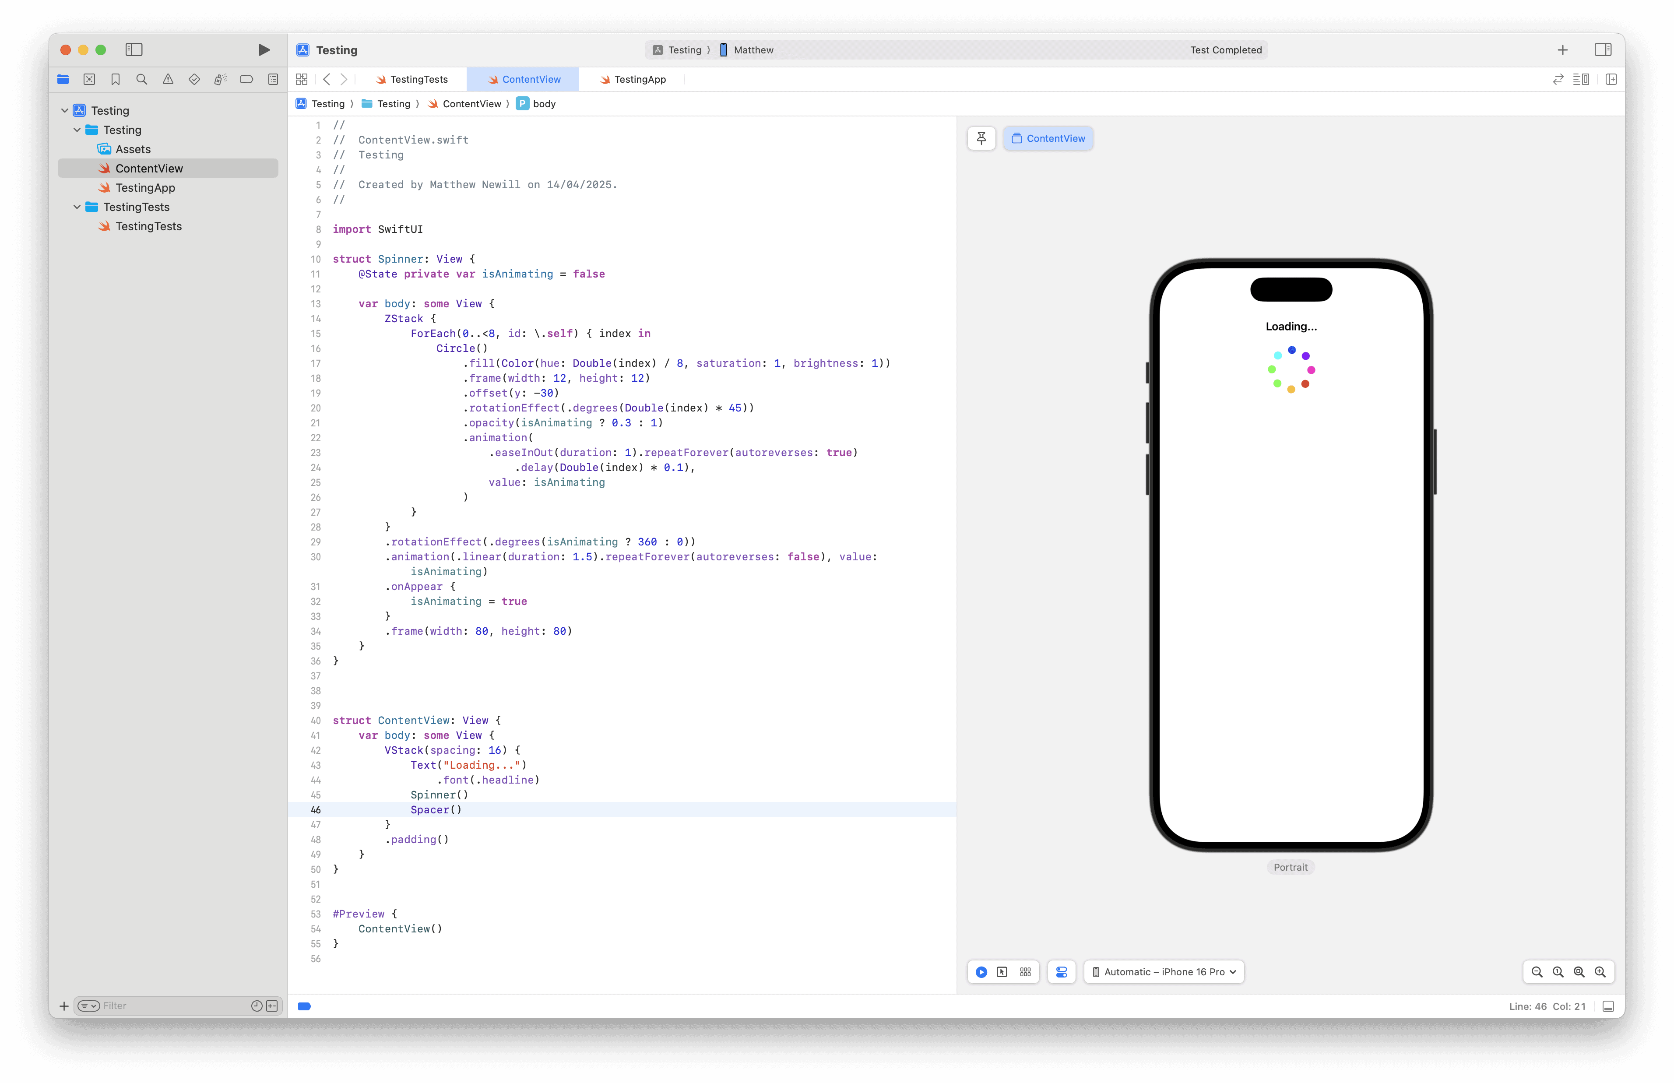Enable selectable preview mode
Screen dimensions: 1674x1083
pos(1002,972)
